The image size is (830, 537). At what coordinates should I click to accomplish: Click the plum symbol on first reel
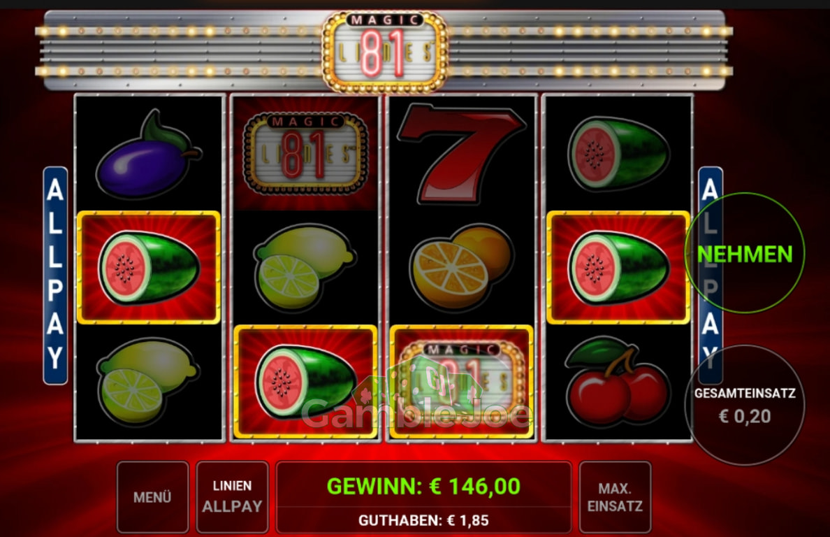[148, 155]
